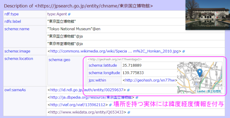
Task: Open the jps:within property link
Action: [97, 80]
